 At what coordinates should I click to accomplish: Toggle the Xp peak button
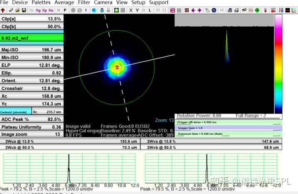pos(44,10)
